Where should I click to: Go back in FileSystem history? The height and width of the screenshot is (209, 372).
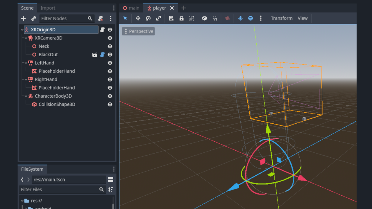click(x=22, y=180)
